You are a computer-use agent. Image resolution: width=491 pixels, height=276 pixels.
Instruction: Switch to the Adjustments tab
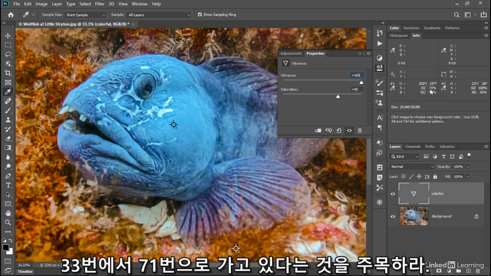coord(291,53)
